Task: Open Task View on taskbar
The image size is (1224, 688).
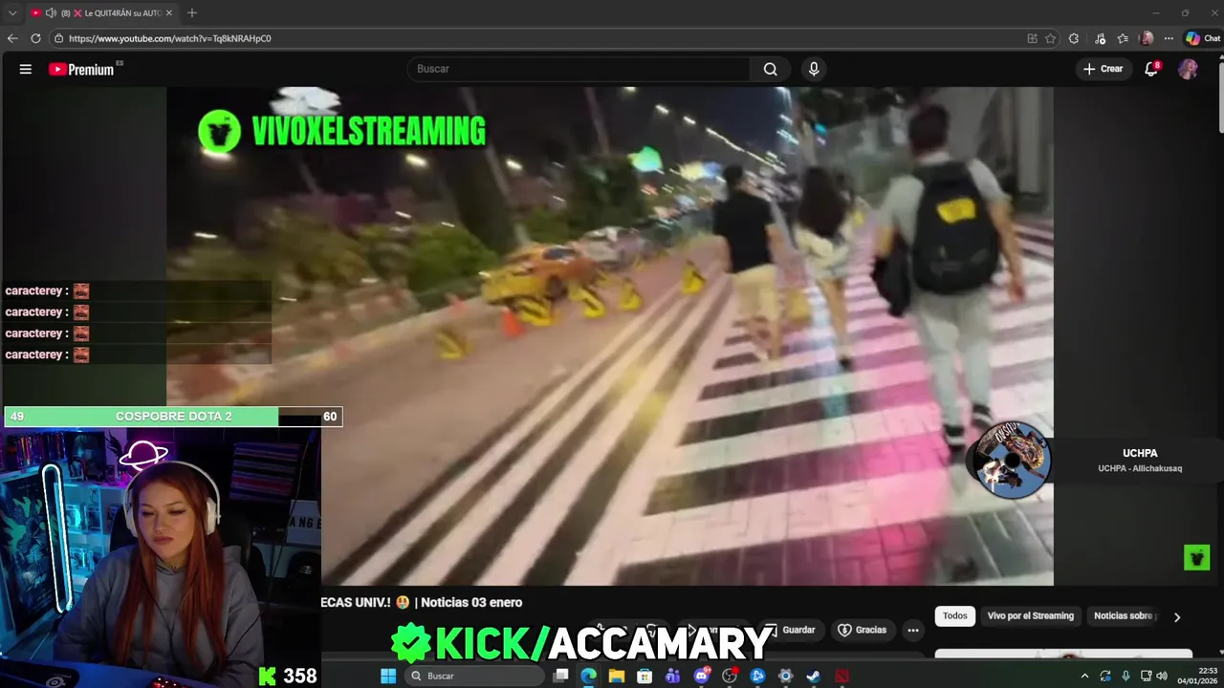Action: tap(561, 676)
